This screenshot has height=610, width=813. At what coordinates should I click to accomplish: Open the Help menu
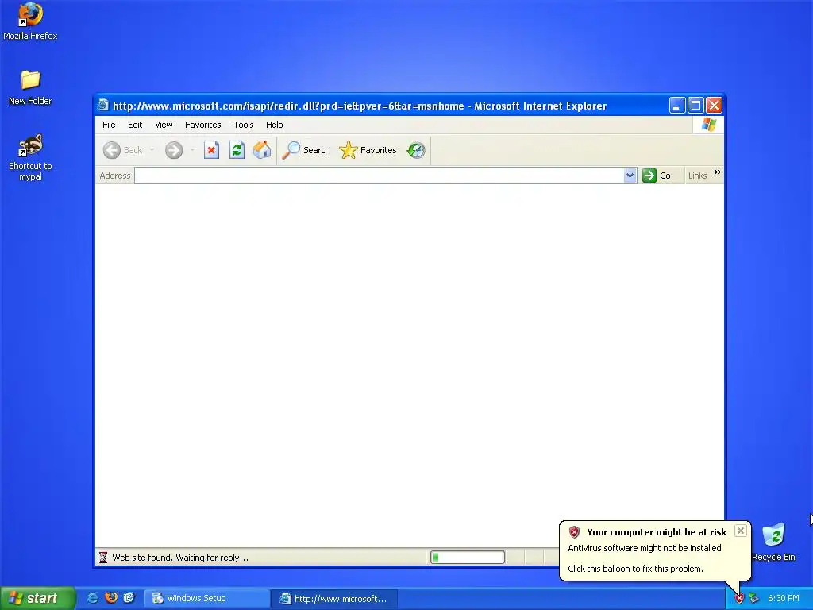pyautogui.click(x=274, y=125)
